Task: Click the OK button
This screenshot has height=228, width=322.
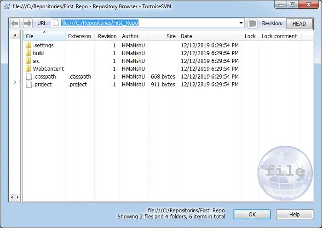Action: (252, 215)
